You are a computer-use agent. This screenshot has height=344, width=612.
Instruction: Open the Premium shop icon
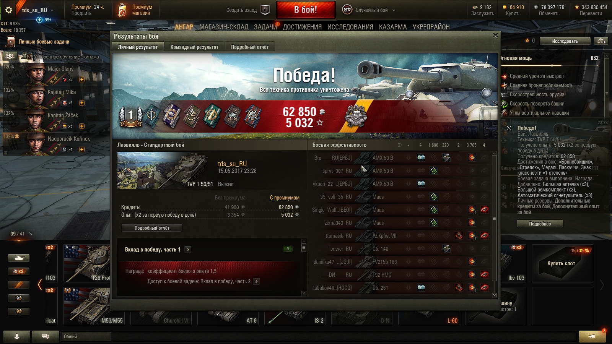tap(122, 10)
